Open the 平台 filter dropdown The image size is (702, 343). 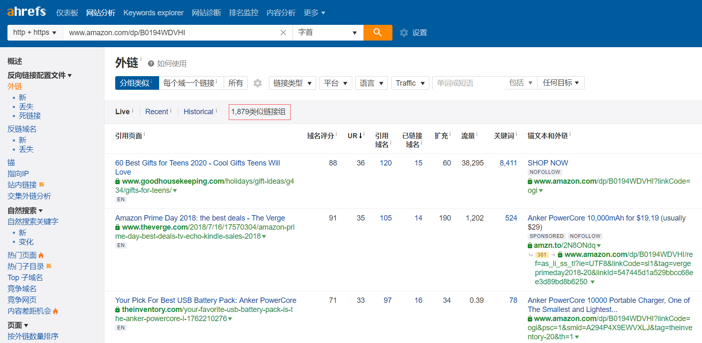click(336, 83)
